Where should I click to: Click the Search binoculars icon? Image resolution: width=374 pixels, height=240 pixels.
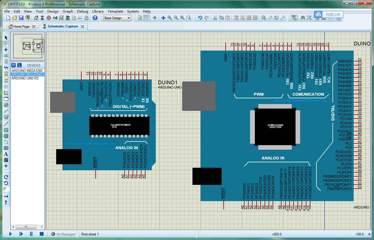point(303,18)
